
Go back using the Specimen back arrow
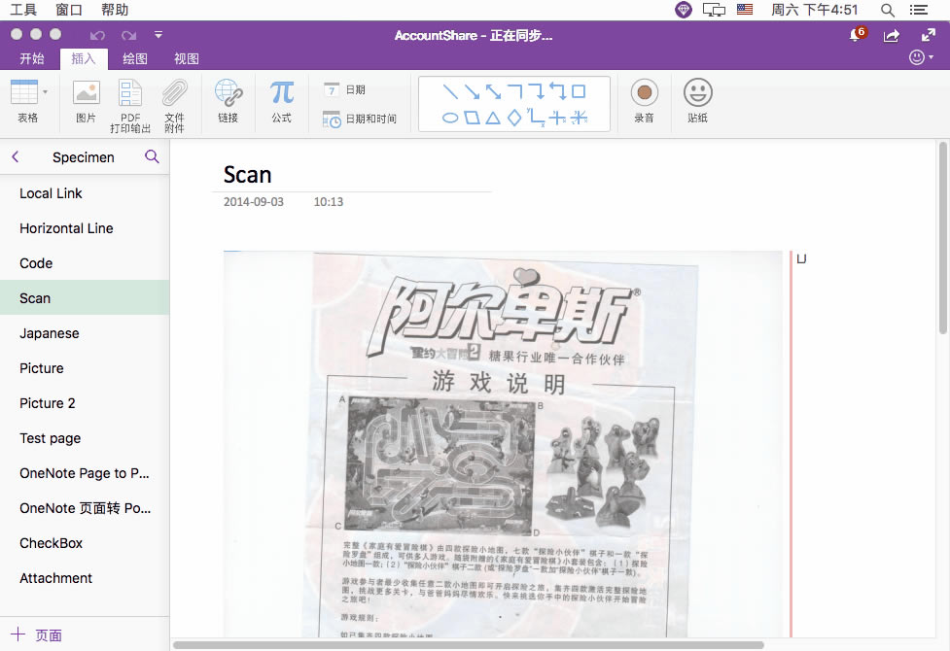pyautogui.click(x=15, y=155)
